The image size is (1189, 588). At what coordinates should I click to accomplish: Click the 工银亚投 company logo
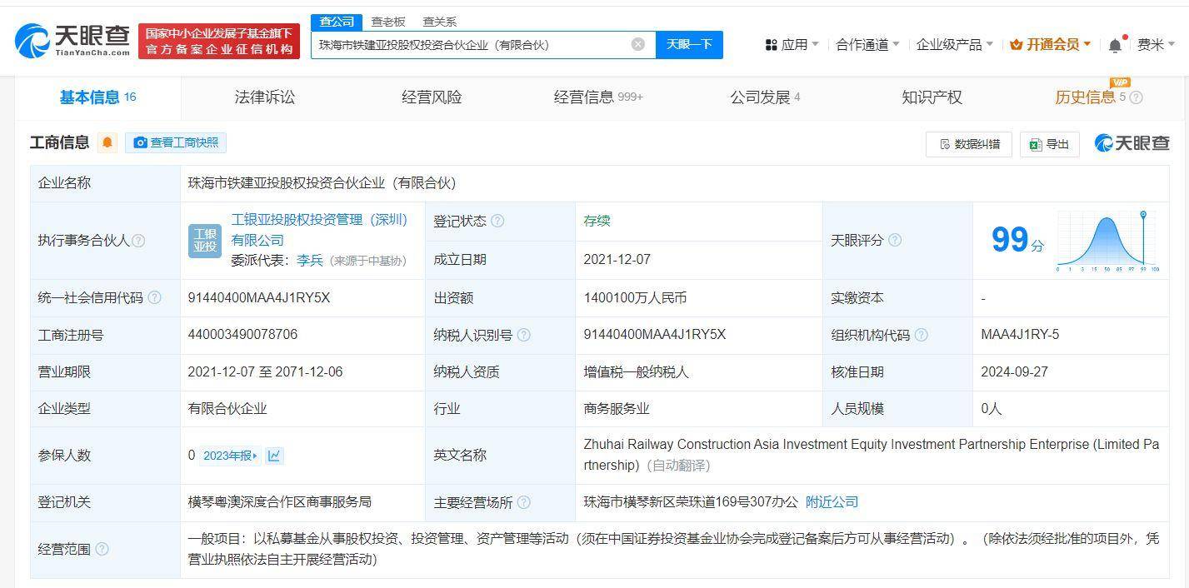click(205, 241)
